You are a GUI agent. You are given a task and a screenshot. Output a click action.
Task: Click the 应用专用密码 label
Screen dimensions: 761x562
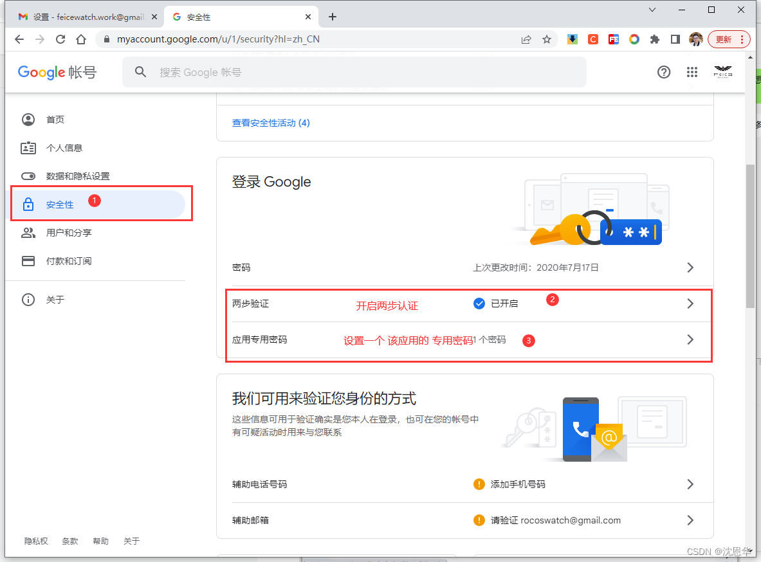pos(260,340)
